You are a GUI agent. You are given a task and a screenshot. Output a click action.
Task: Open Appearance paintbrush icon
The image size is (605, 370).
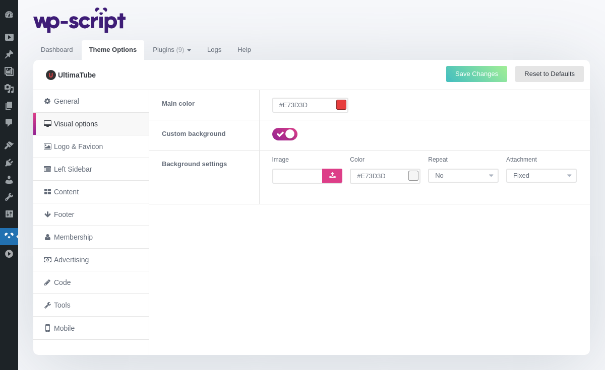[x=9, y=145]
